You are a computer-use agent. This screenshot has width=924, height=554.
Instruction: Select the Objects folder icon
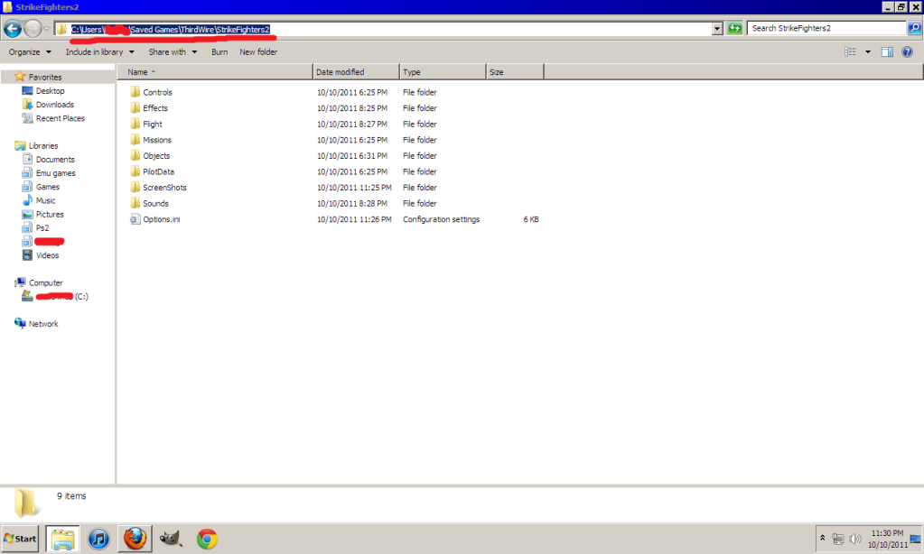[135, 155]
